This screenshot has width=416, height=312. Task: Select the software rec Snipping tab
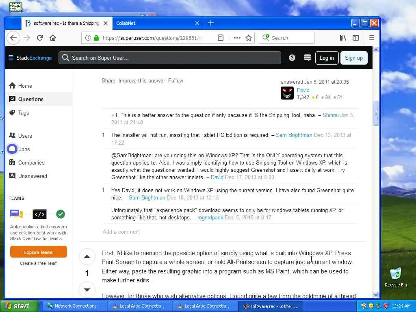pos(67,23)
